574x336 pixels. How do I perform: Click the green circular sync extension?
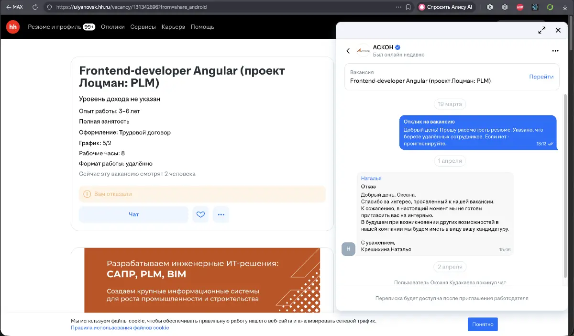coord(550,7)
